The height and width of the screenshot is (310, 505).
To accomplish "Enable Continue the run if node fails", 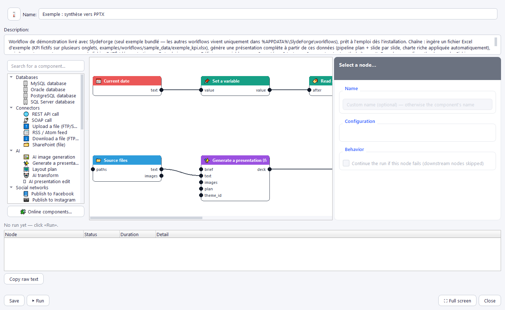I will click(x=346, y=163).
